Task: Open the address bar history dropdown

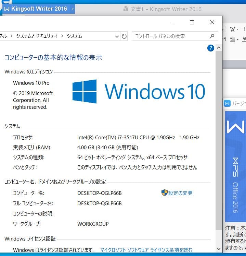Action: pyautogui.click(x=117, y=36)
